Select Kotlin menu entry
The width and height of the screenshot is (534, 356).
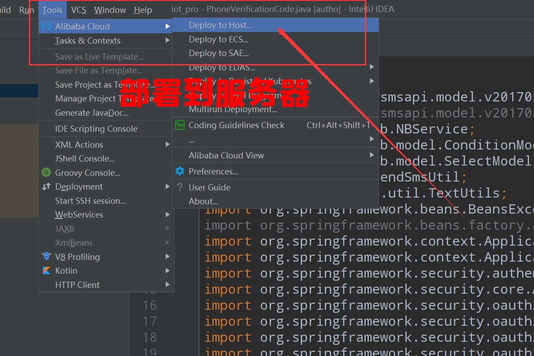(x=106, y=271)
